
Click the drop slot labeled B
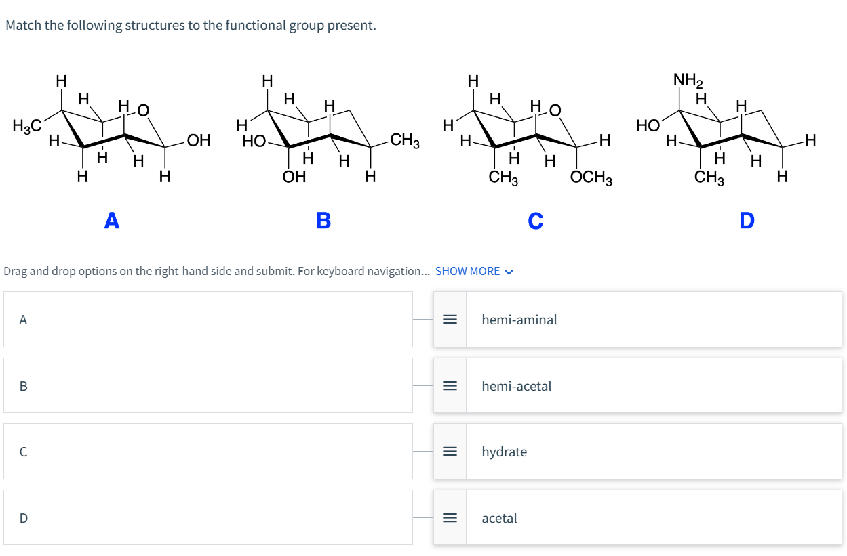(x=208, y=386)
